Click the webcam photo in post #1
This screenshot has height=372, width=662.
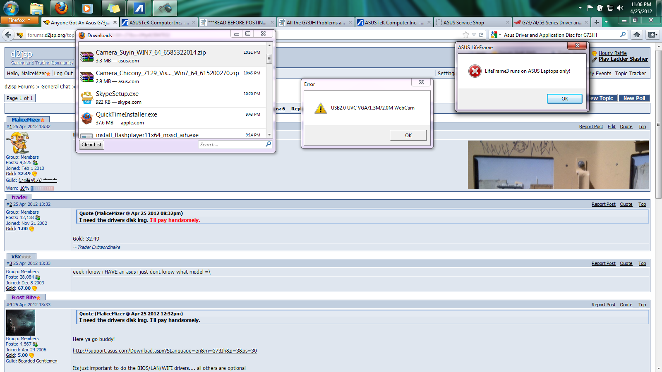(558, 165)
